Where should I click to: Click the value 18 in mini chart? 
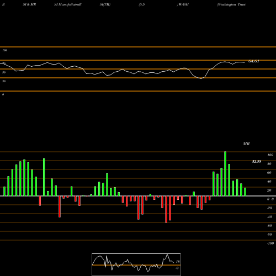click(x=178, y=262)
